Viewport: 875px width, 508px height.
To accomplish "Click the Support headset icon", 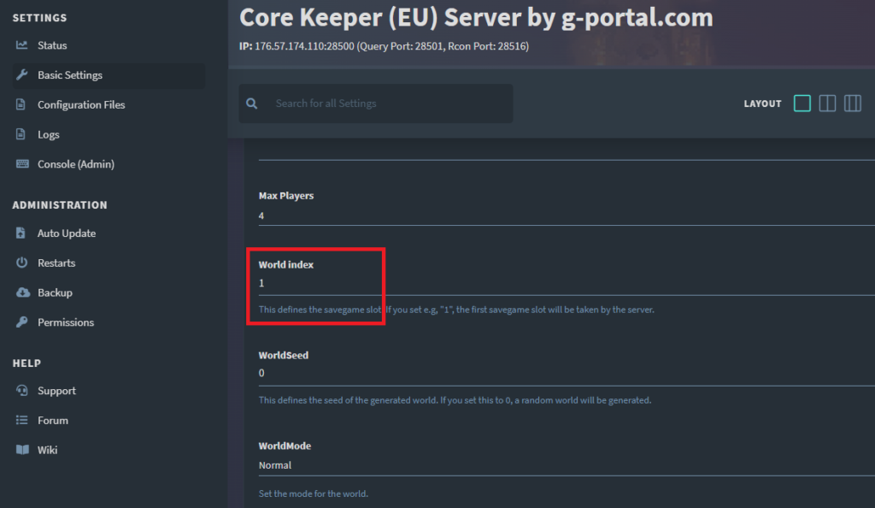I will 21,390.
